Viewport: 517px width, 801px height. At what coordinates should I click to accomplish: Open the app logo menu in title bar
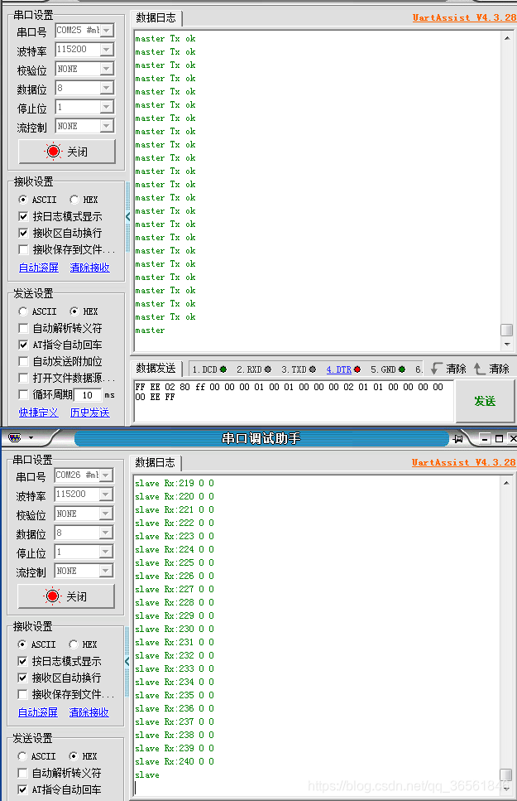click(15, 438)
